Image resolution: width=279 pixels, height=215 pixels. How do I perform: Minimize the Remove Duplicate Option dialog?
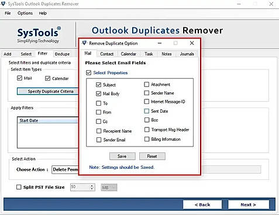tap(160, 43)
